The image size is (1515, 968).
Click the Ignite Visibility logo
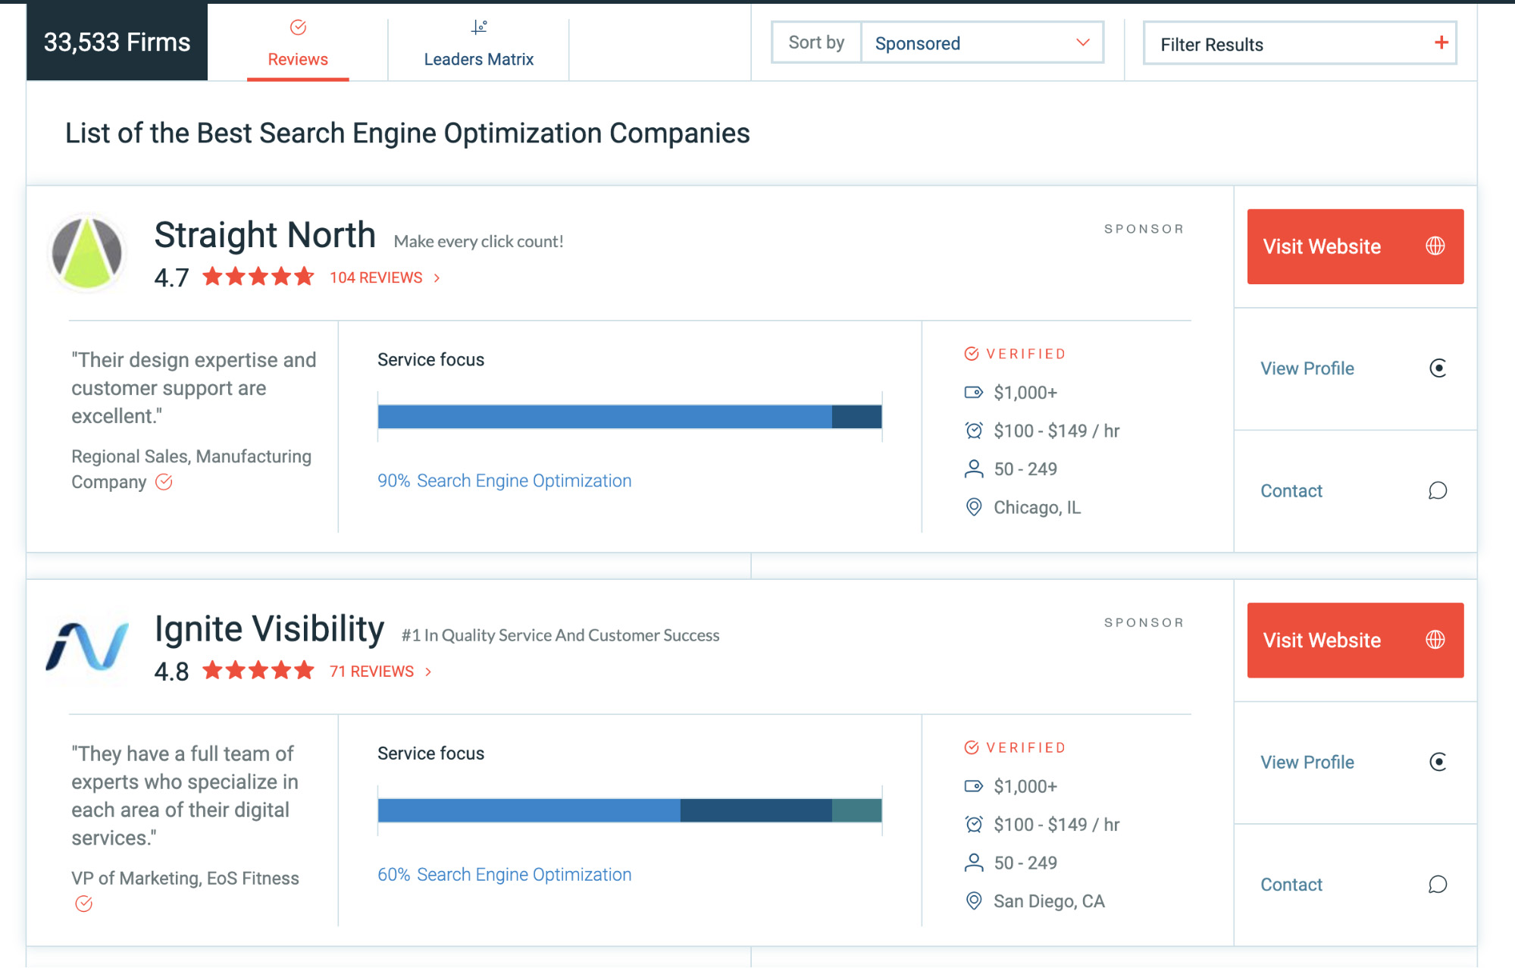coord(87,647)
